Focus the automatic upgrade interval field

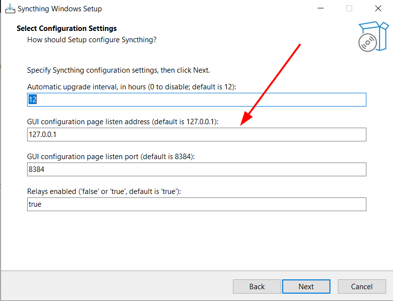[x=196, y=100]
